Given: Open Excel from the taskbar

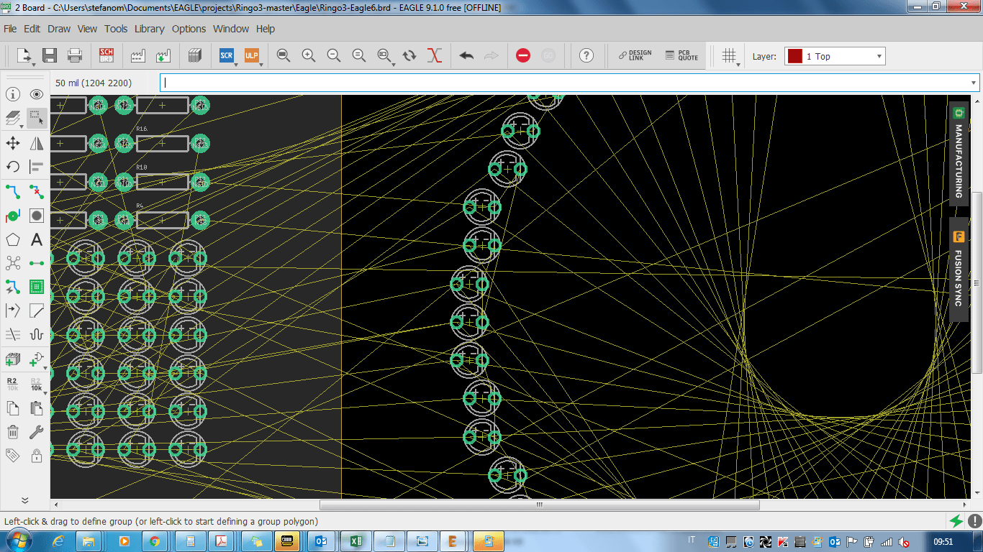Looking at the screenshot, I should (x=355, y=540).
